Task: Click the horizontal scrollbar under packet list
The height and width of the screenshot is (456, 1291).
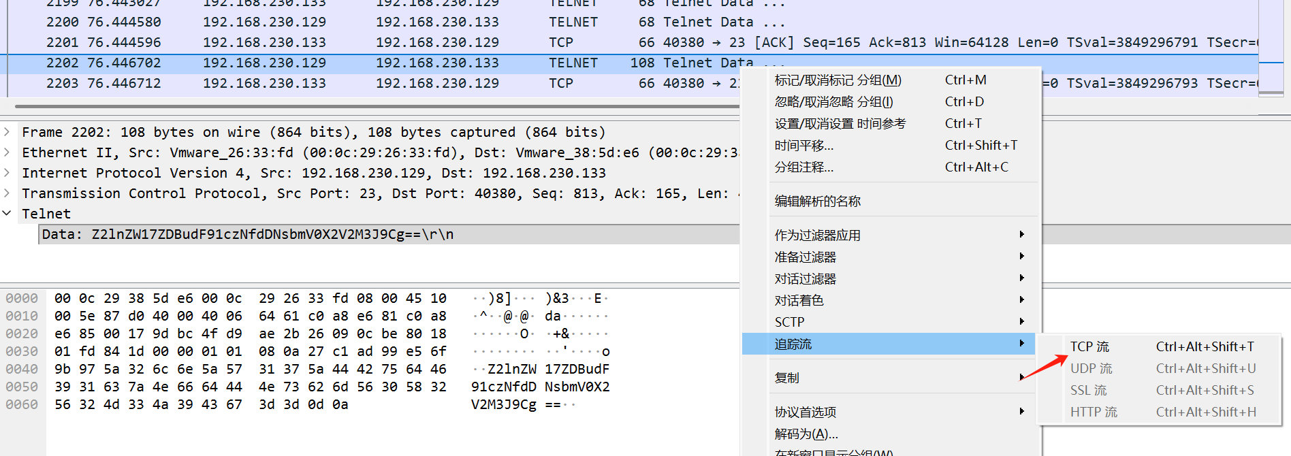Action: 377,106
